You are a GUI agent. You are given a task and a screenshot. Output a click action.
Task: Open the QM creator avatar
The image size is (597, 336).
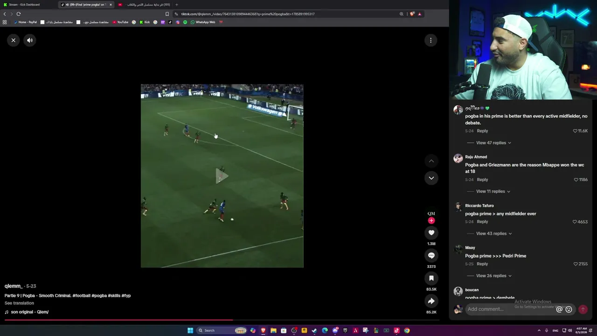pos(431,213)
